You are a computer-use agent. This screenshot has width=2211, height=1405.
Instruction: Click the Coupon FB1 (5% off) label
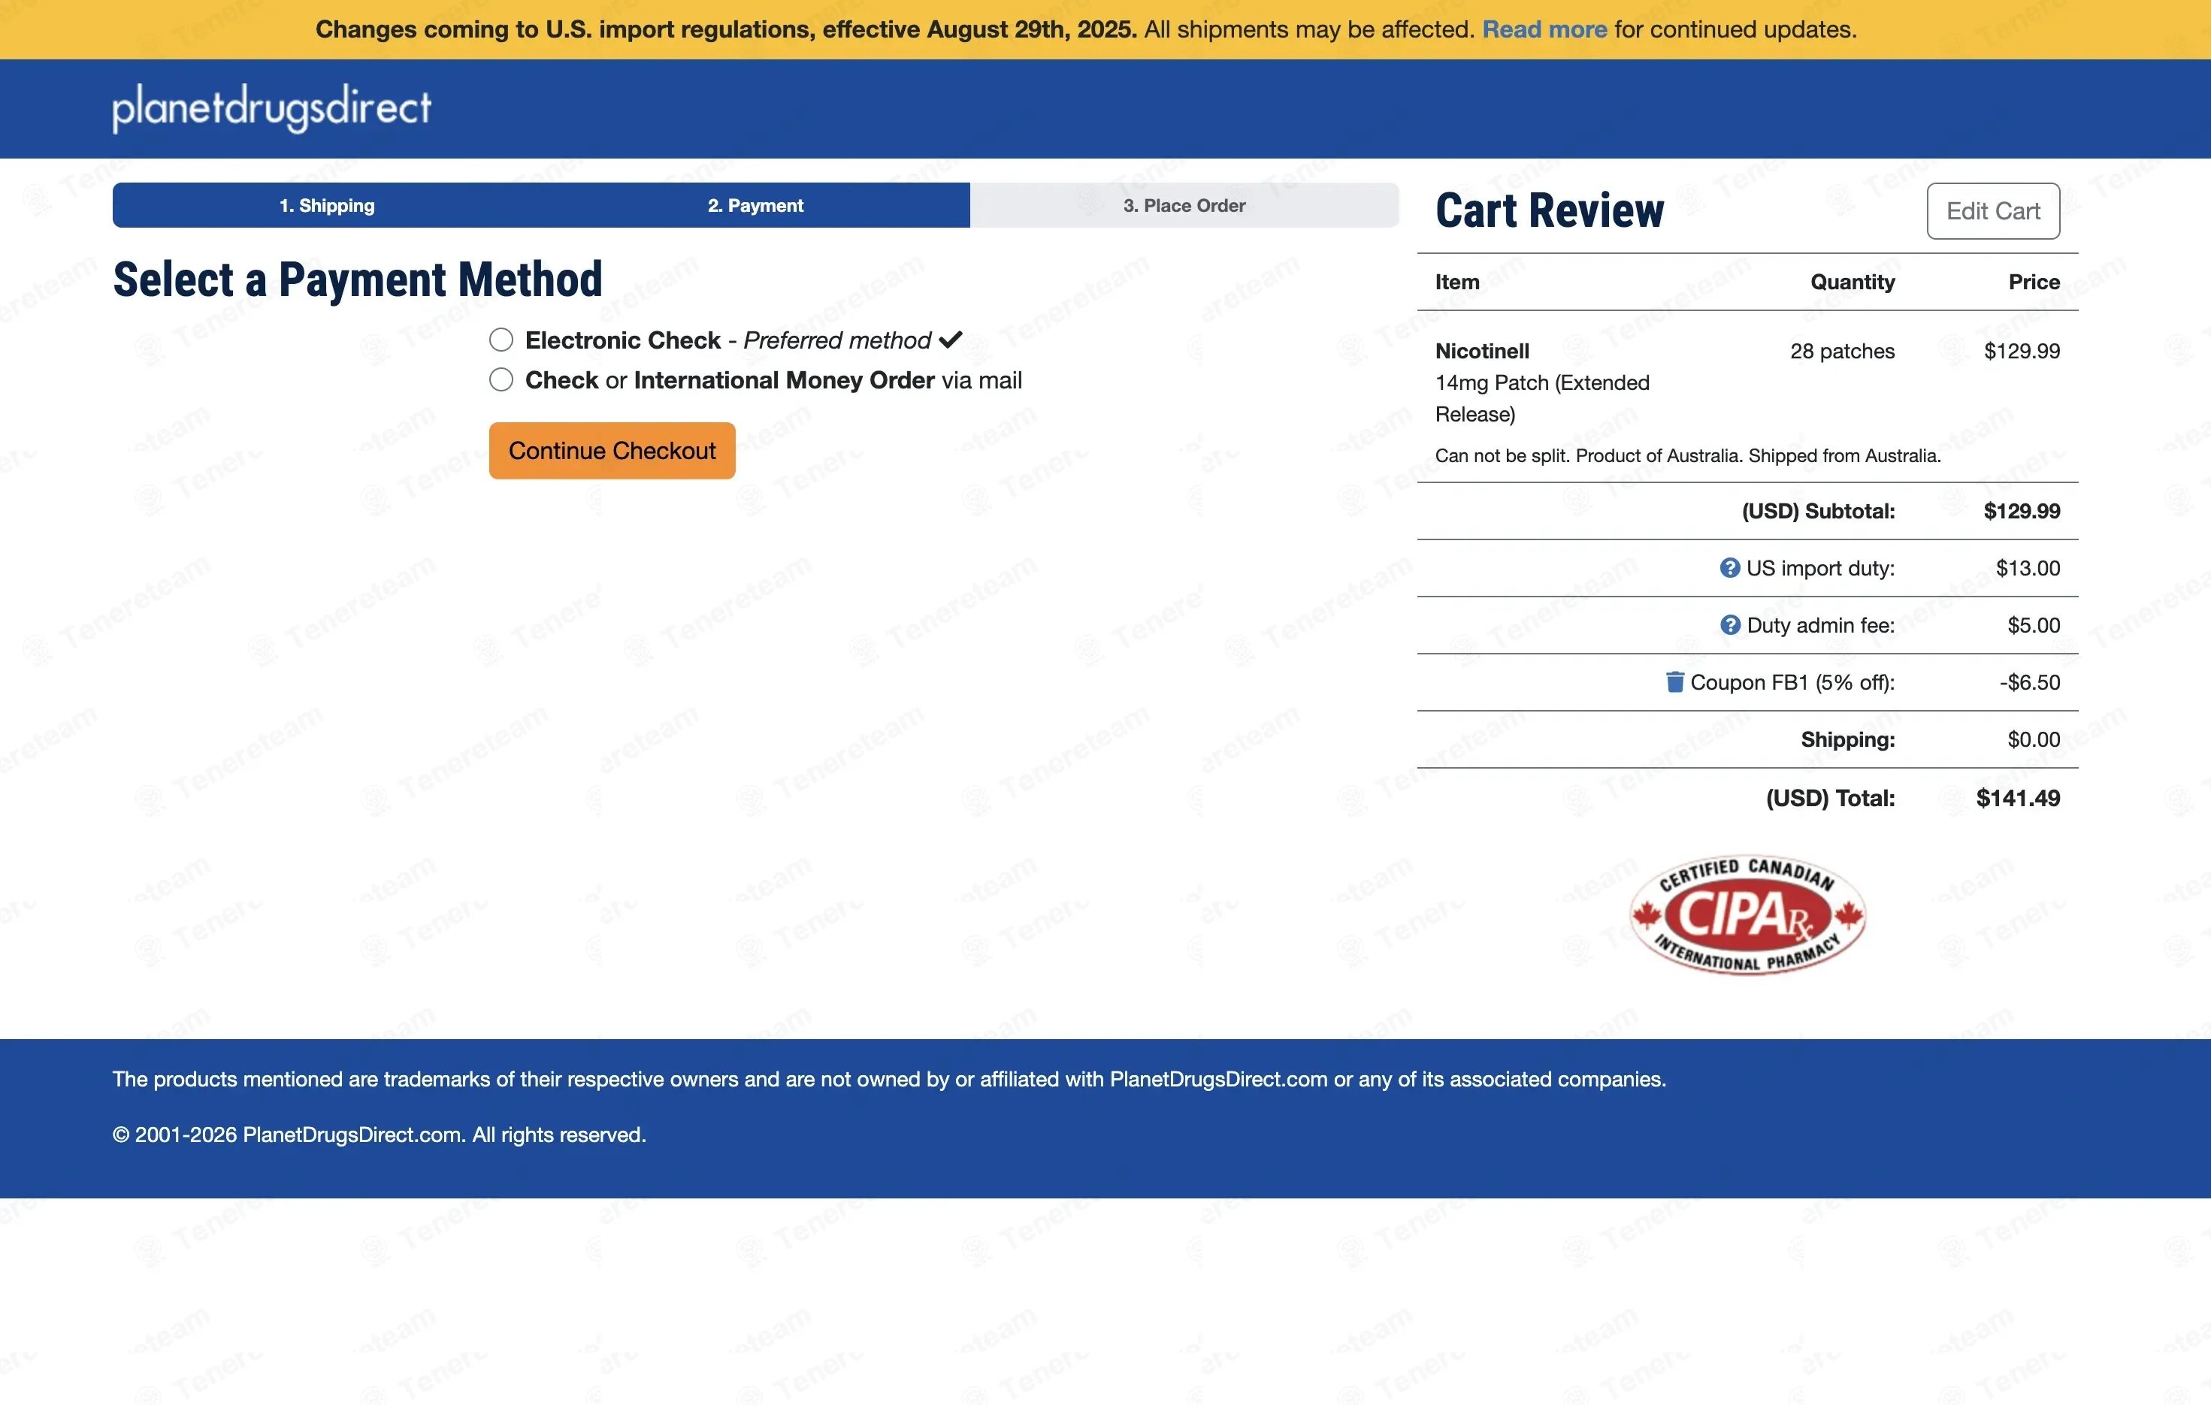pos(1792,682)
